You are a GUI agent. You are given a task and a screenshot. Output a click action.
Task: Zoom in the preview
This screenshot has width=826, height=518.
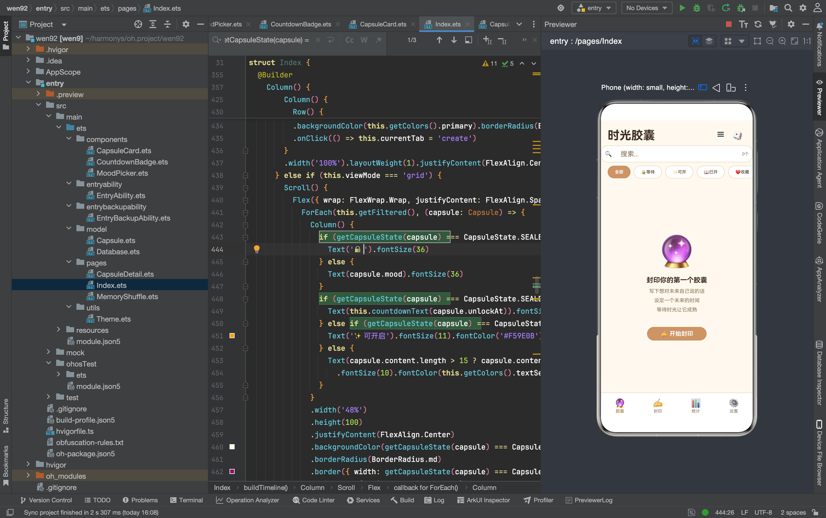point(782,41)
